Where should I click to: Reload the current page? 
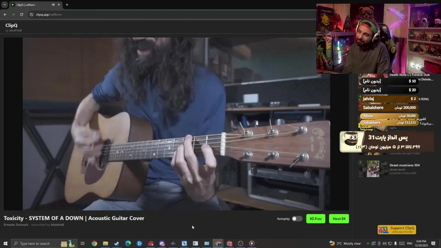point(21,14)
